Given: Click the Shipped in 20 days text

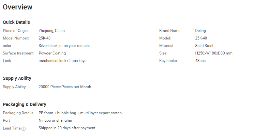Looking at the screenshot, I should [67, 128].
